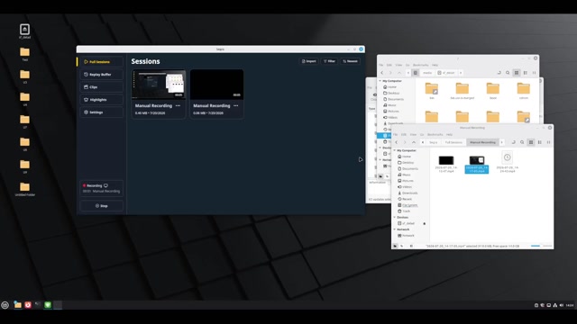Stop the current recording
This screenshot has height=324, width=577.
[x=101, y=206]
